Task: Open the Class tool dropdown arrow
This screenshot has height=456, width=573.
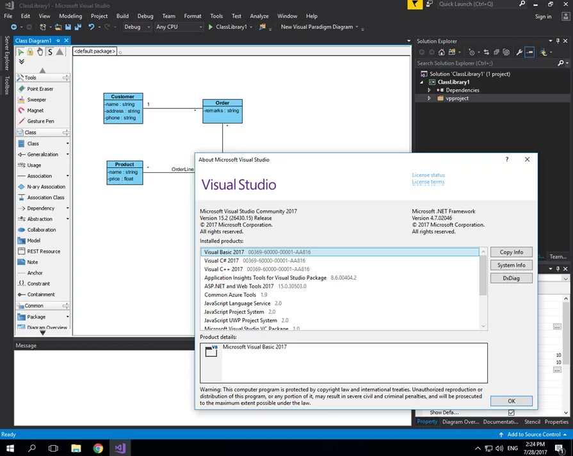Action: (68, 143)
